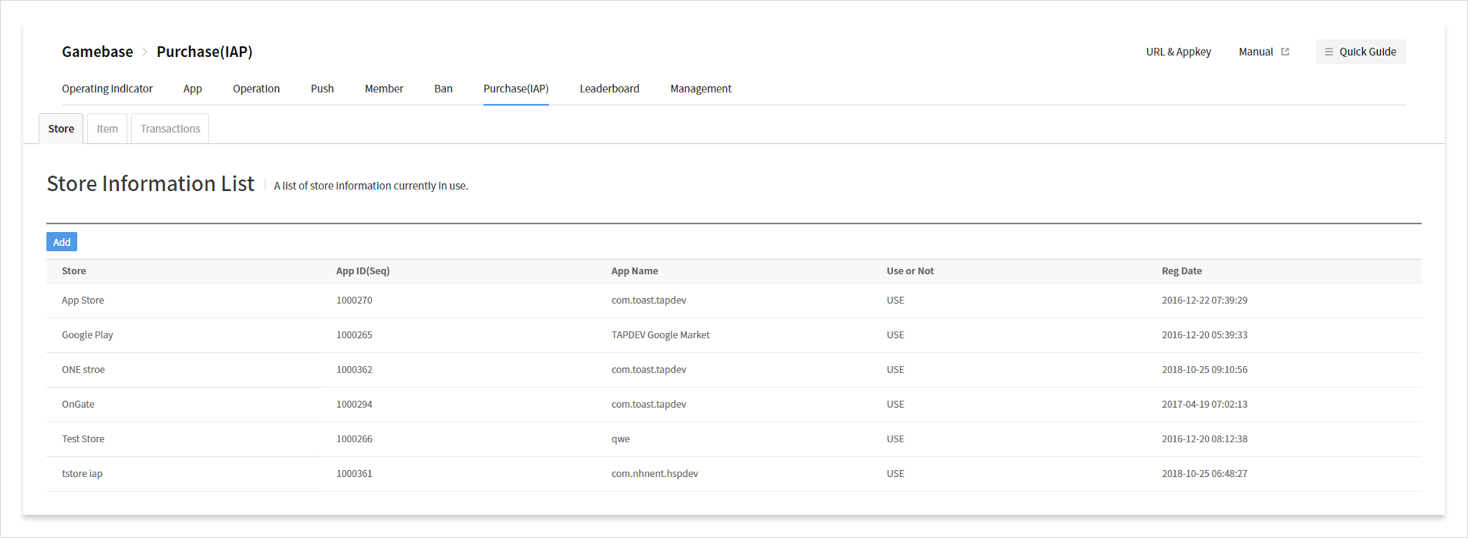Open the URL & Appkey link
The image size is (1468, 538).
coord(1178,52)
